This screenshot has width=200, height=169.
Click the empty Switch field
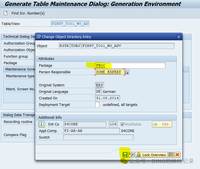coord(98,137)
